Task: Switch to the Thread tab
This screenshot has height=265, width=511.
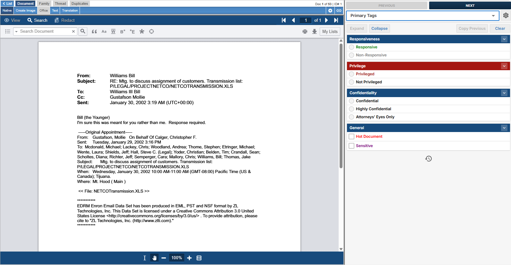Action: (x=60, y=4)
